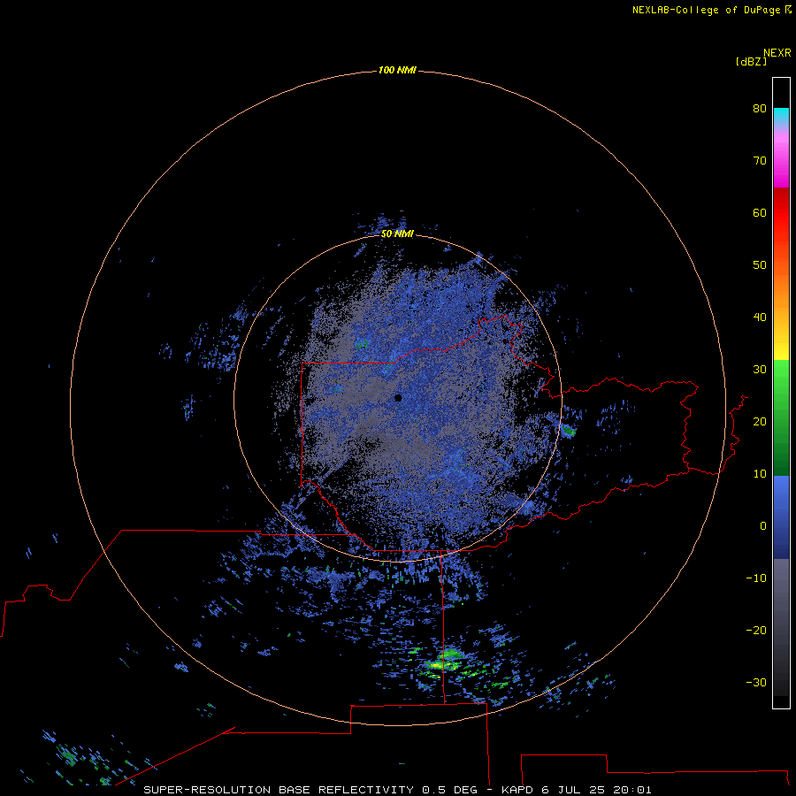Click the 20:01 timestamp in caption
Image resolution: width=796 pixels, height=796 pixels.
tap(631, 790)
